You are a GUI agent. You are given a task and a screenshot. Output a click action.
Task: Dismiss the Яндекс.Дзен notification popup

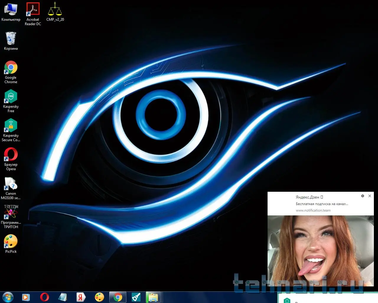coord(370,196)
